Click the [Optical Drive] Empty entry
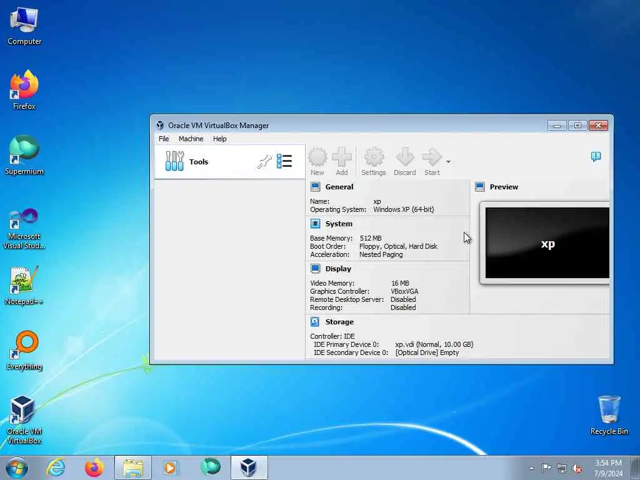 (427, 352)
